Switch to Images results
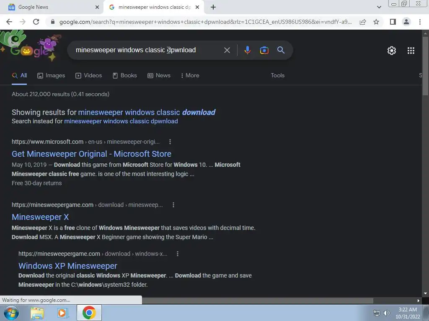Screen dimensions: 429x321 coord(51,76)
